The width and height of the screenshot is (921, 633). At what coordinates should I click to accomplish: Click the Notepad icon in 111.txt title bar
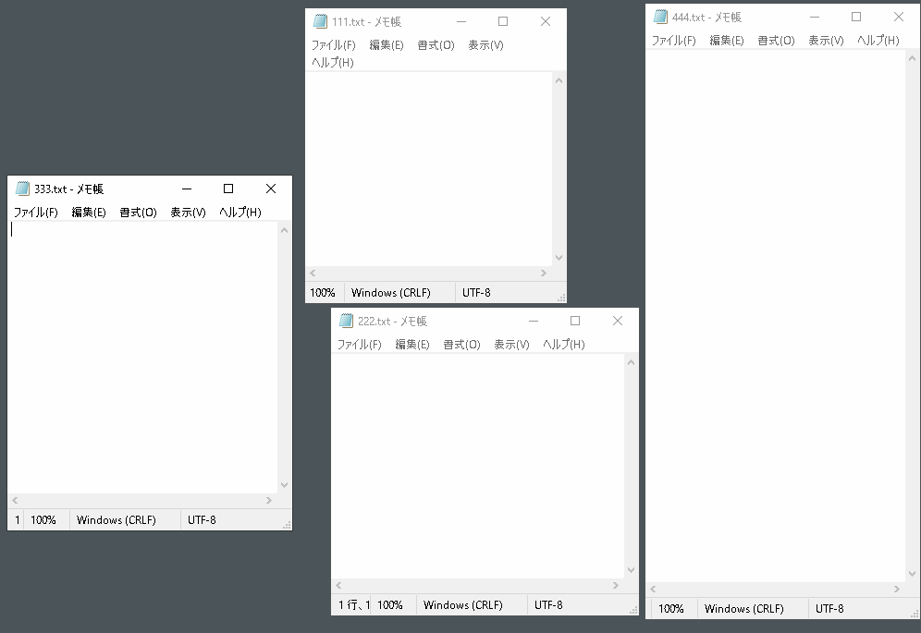321,20
